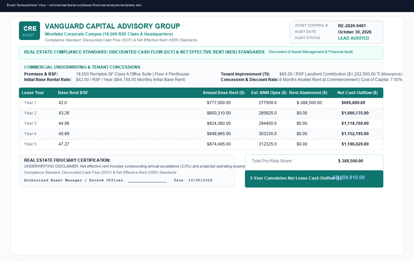Image resolution: width=414 pixels, height=262 pixels.
Task: Click the audit date October 30, 2026
Action: click(x=355, y=32)
